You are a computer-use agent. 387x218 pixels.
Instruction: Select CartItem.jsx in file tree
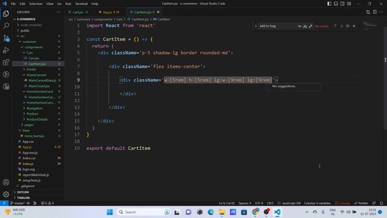37,64
